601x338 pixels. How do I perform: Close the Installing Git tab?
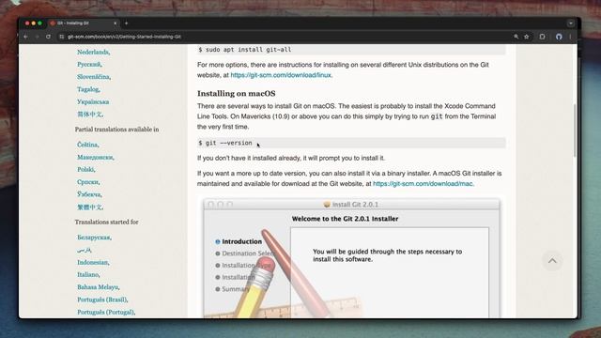click(x=115, y=23)
